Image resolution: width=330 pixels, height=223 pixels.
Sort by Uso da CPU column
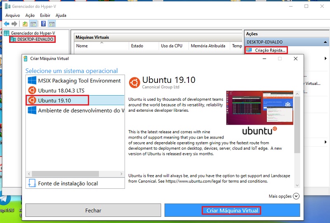coord(173,46)
